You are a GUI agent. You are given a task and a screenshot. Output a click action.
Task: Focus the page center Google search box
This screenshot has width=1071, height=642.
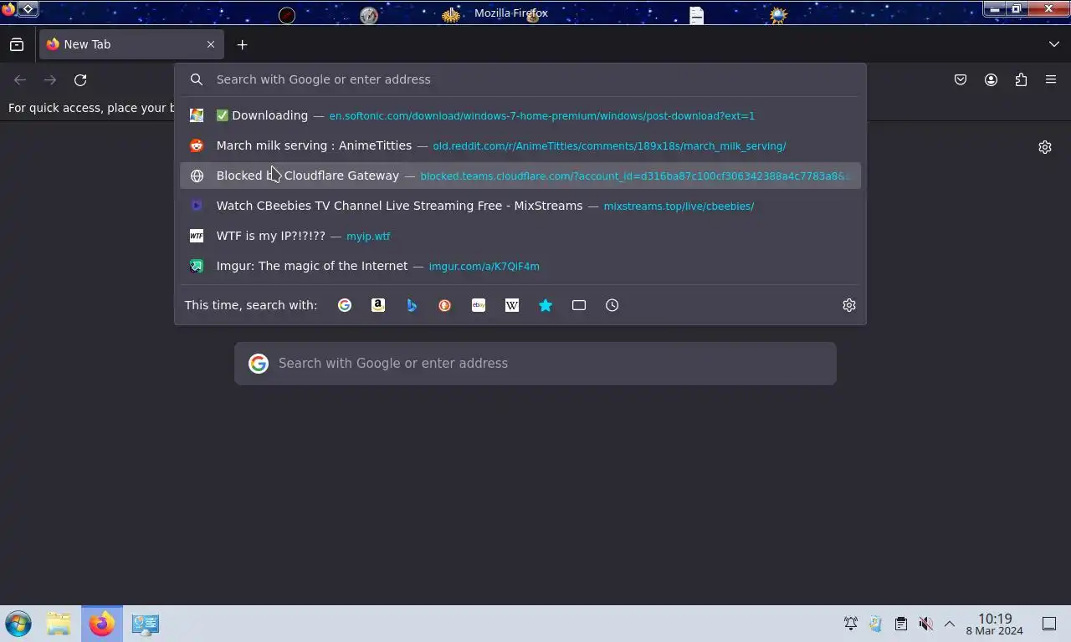pyautogui.click(x=535, y=364)
